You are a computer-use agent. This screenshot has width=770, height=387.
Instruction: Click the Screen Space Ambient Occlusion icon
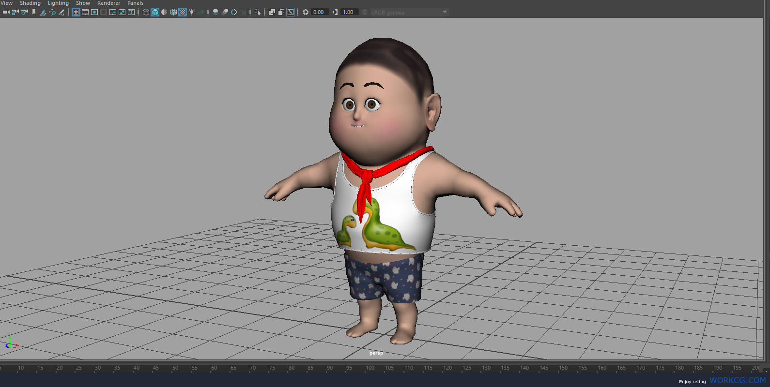click(x=216, y=12)
